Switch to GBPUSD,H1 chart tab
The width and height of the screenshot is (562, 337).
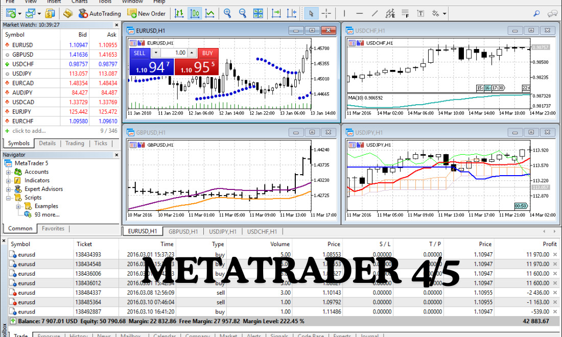(183, 232)
